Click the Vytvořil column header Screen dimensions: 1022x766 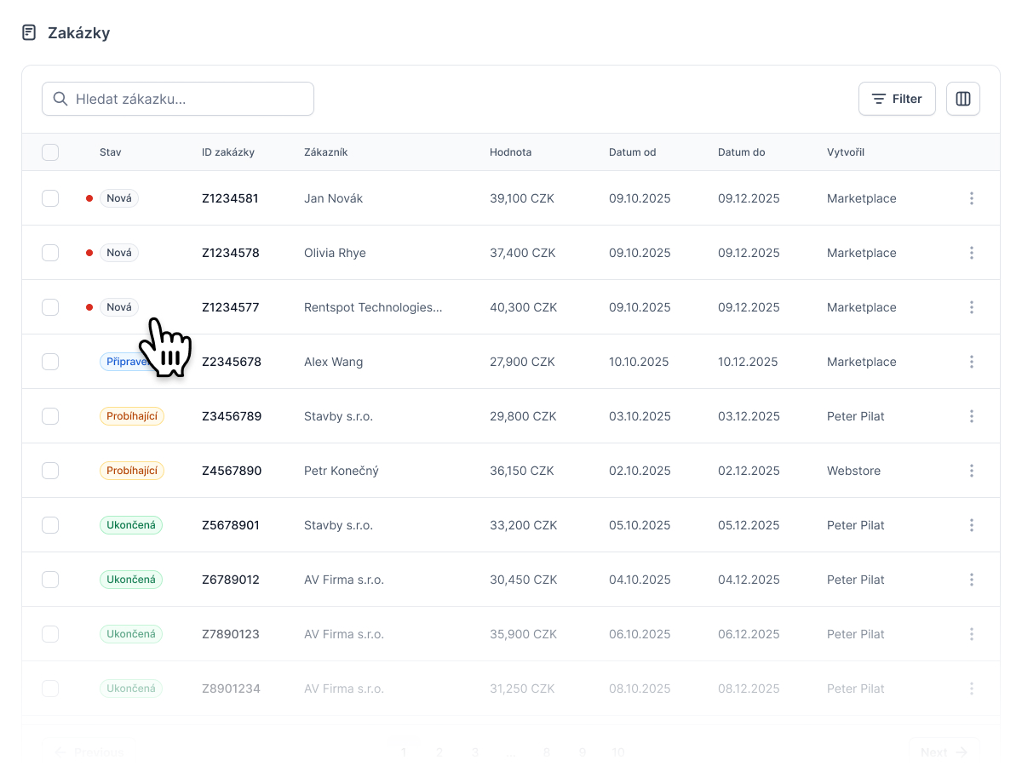pos(846,152)
